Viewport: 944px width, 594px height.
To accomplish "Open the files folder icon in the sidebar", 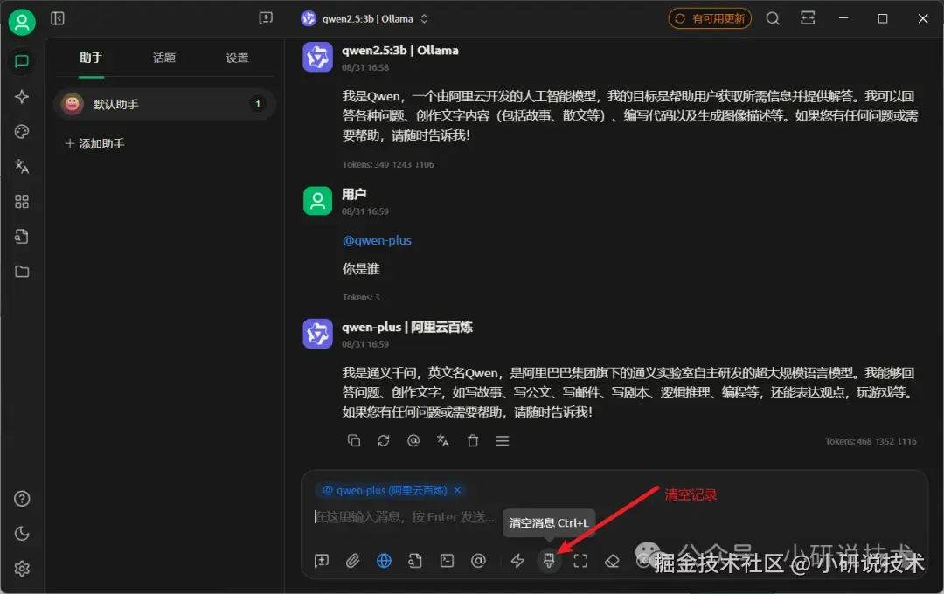I will 22,272.
